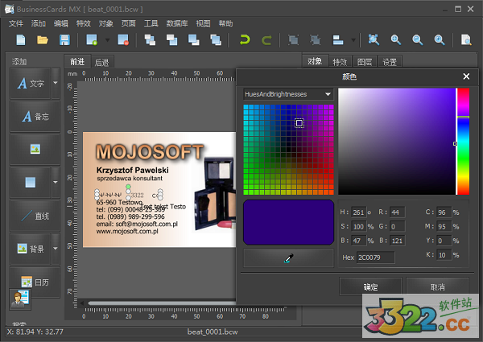The image size is (483, 342).
Task: Delete the page with the minus icon
Action: pos(123,40)
